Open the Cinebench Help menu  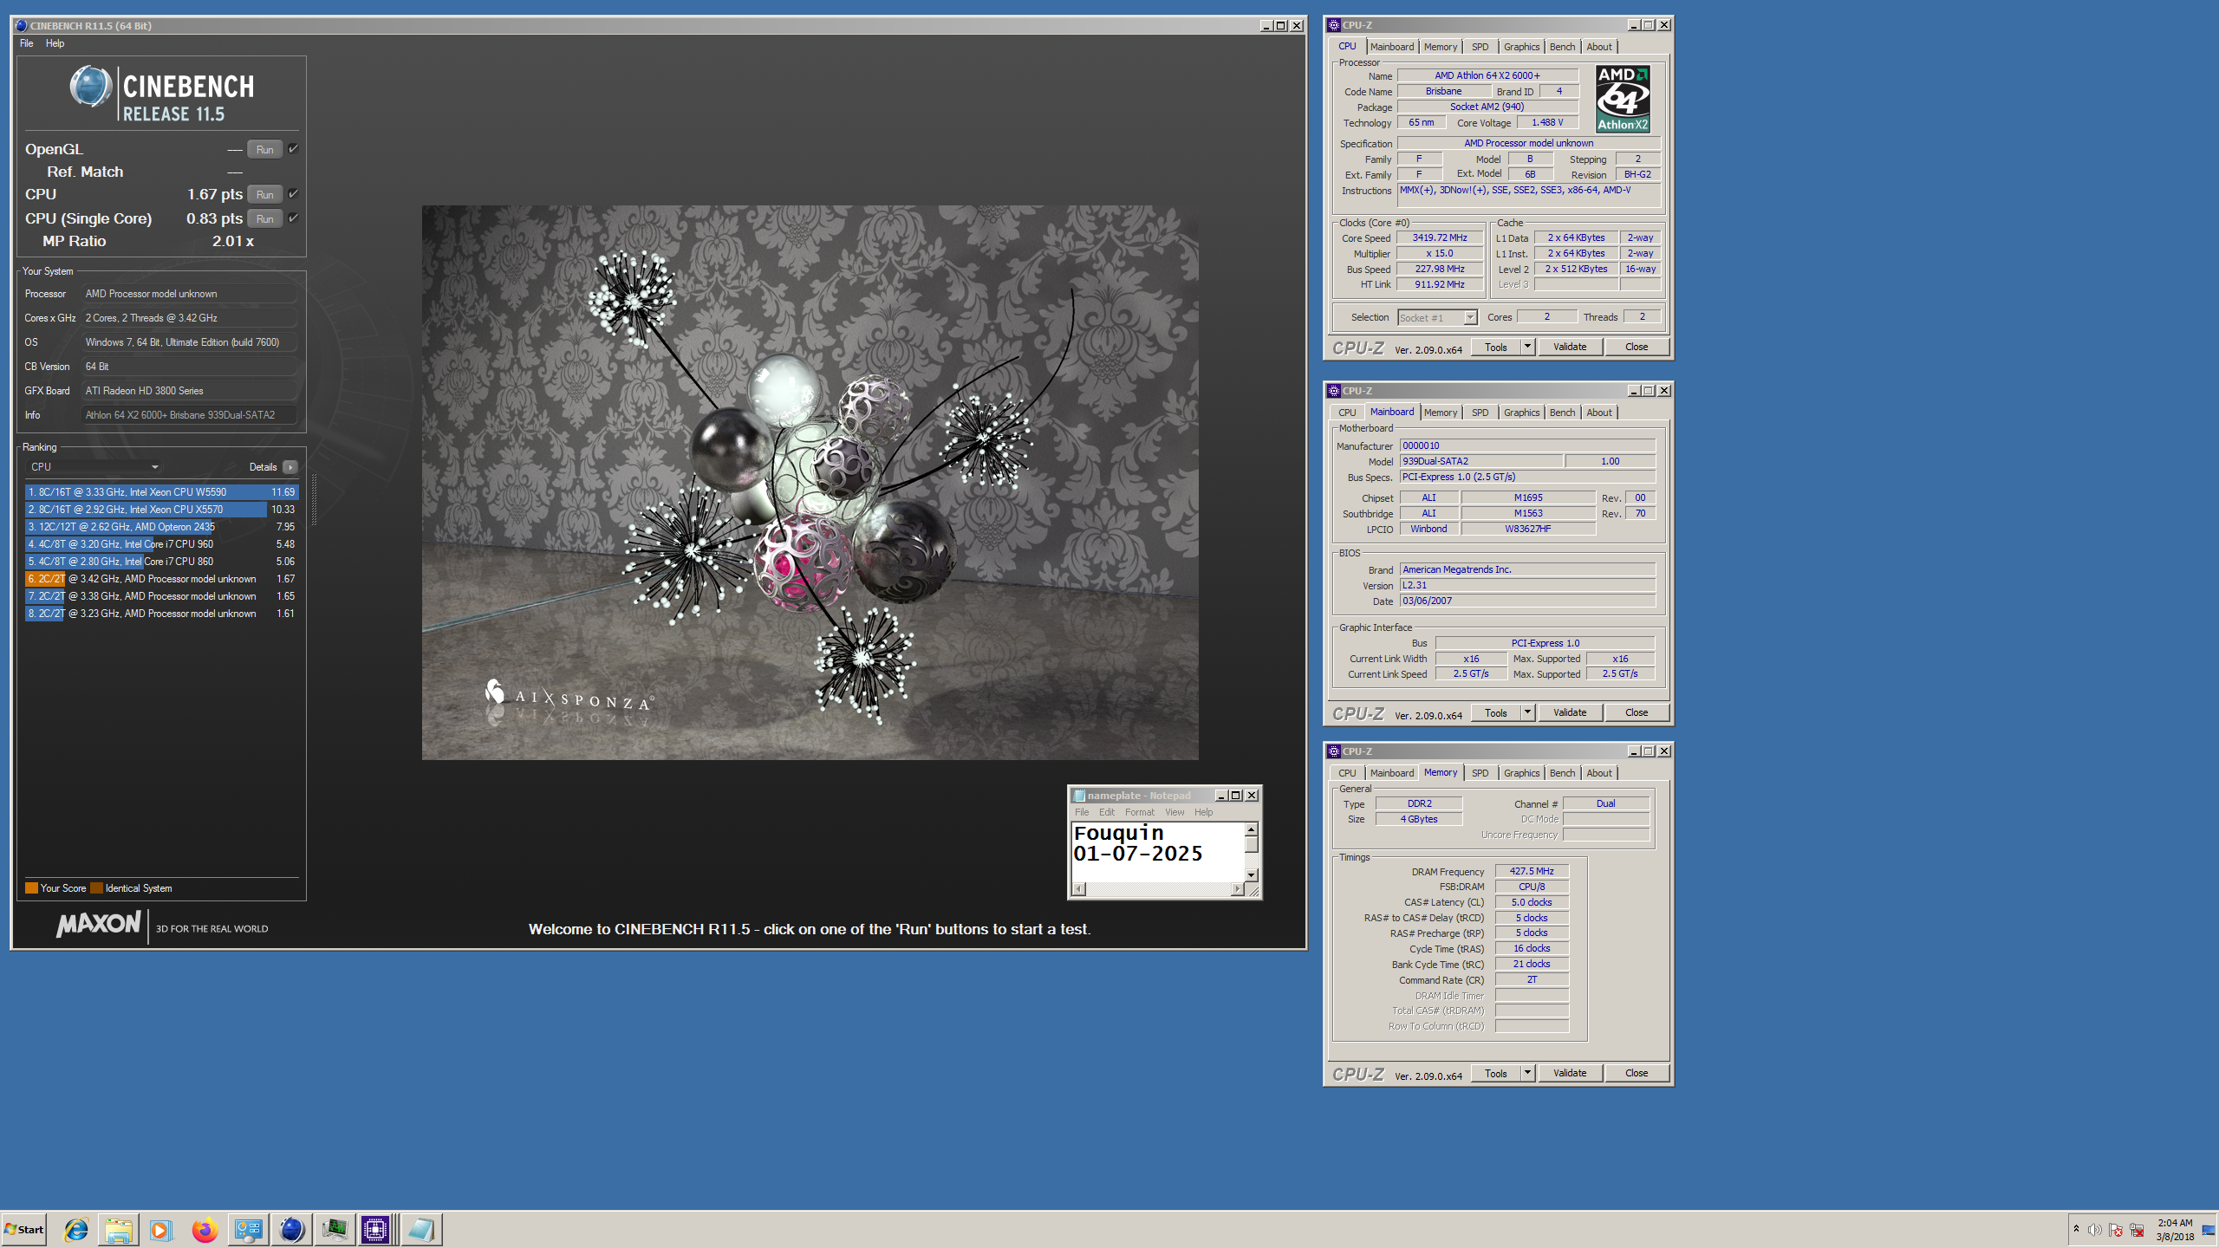(x=55, y=43)
